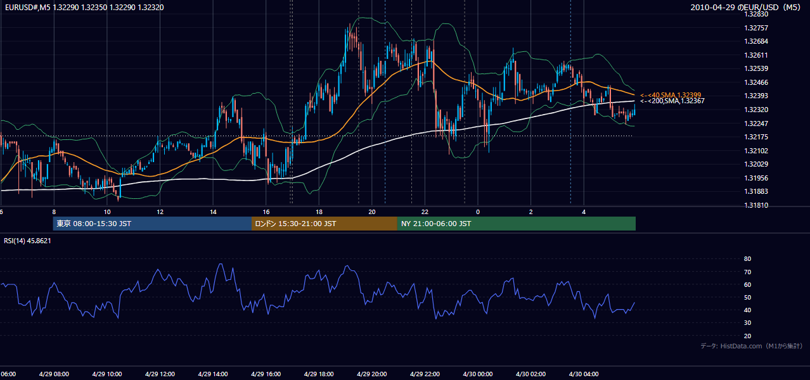
Task: Click hour label 10 under price chart
Action: coord(106,212)
